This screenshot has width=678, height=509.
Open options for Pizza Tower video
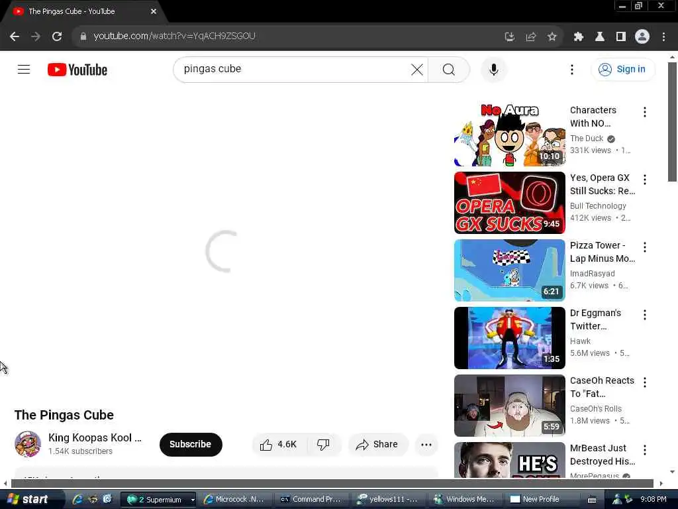pyautogui.click(x=644, y=247)
